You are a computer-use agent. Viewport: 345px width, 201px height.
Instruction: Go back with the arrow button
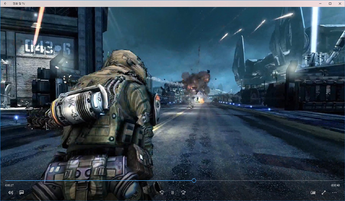tap(5, 3)
